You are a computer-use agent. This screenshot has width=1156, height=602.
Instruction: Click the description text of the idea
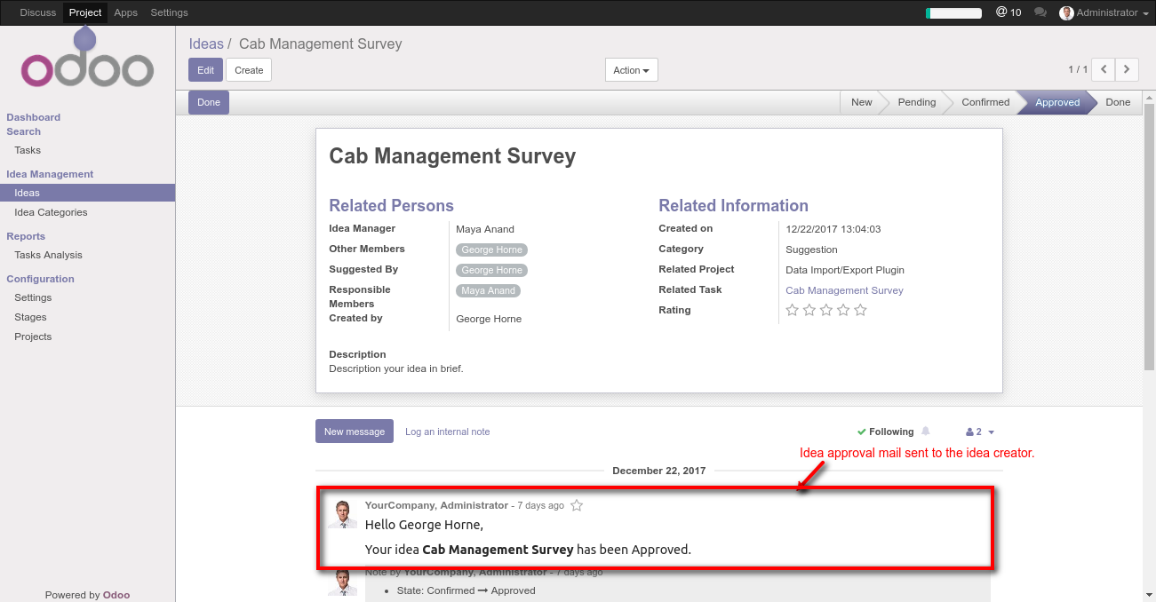point(396,368)
